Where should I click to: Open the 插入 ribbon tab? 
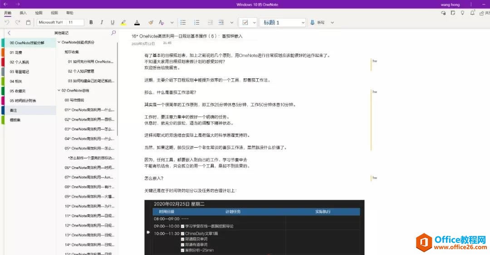click(23, 13)
